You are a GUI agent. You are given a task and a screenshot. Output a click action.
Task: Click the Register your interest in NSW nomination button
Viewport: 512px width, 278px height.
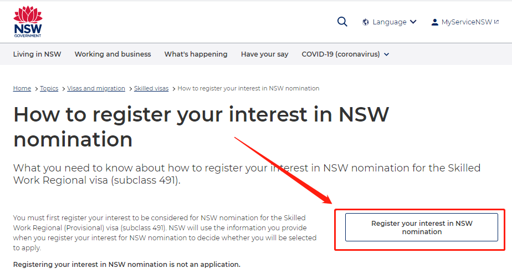pyautogui.click(x=422, y=228)
